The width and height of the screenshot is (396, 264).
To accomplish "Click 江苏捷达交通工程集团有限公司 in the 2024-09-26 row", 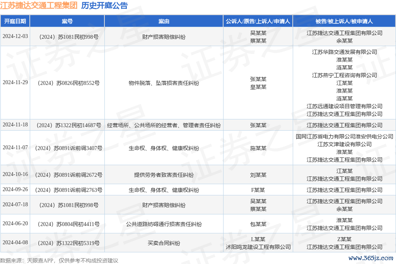I will coord(345,190).
